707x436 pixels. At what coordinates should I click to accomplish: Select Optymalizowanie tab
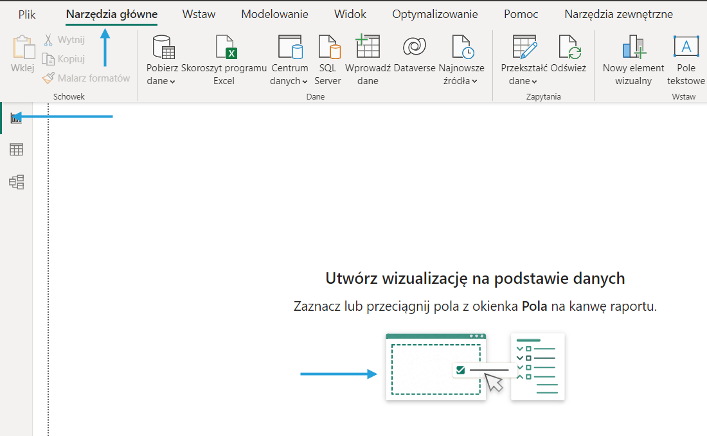pyautogui.click(x=434, y=14)
